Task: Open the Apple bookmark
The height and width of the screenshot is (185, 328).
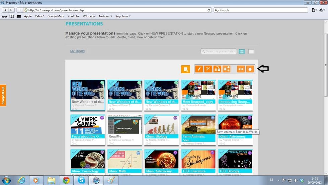Action: tap(28, 16)
